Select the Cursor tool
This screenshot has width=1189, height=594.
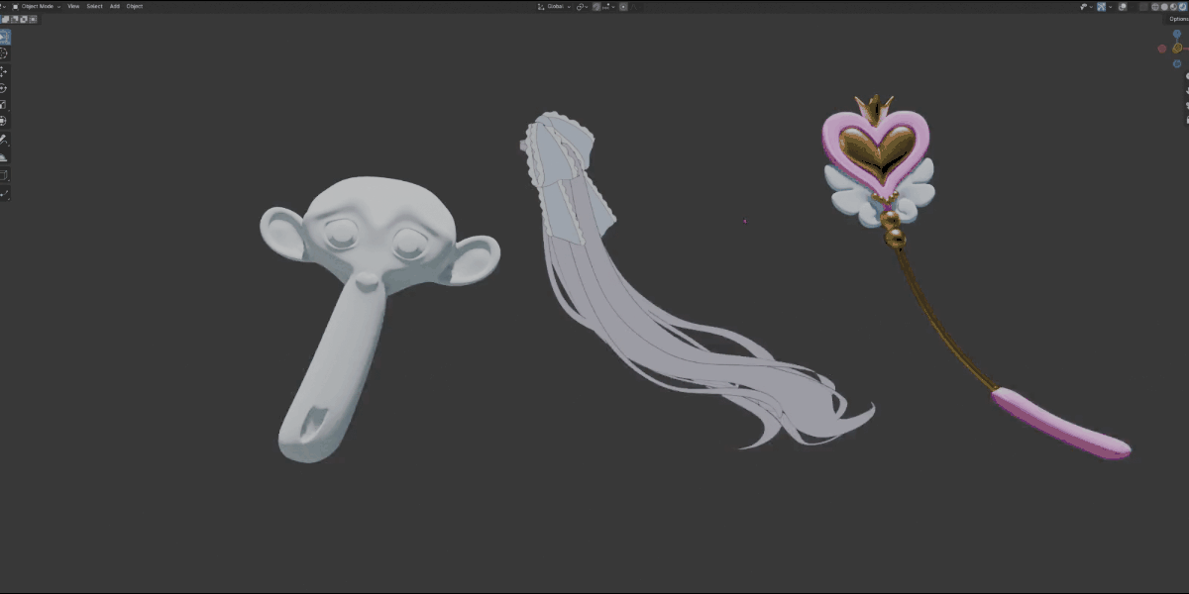[x=4, y=53]
